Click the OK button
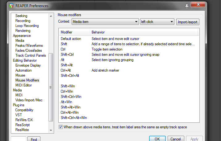Viewport: 221px width, 141px height. pos(157,139)
